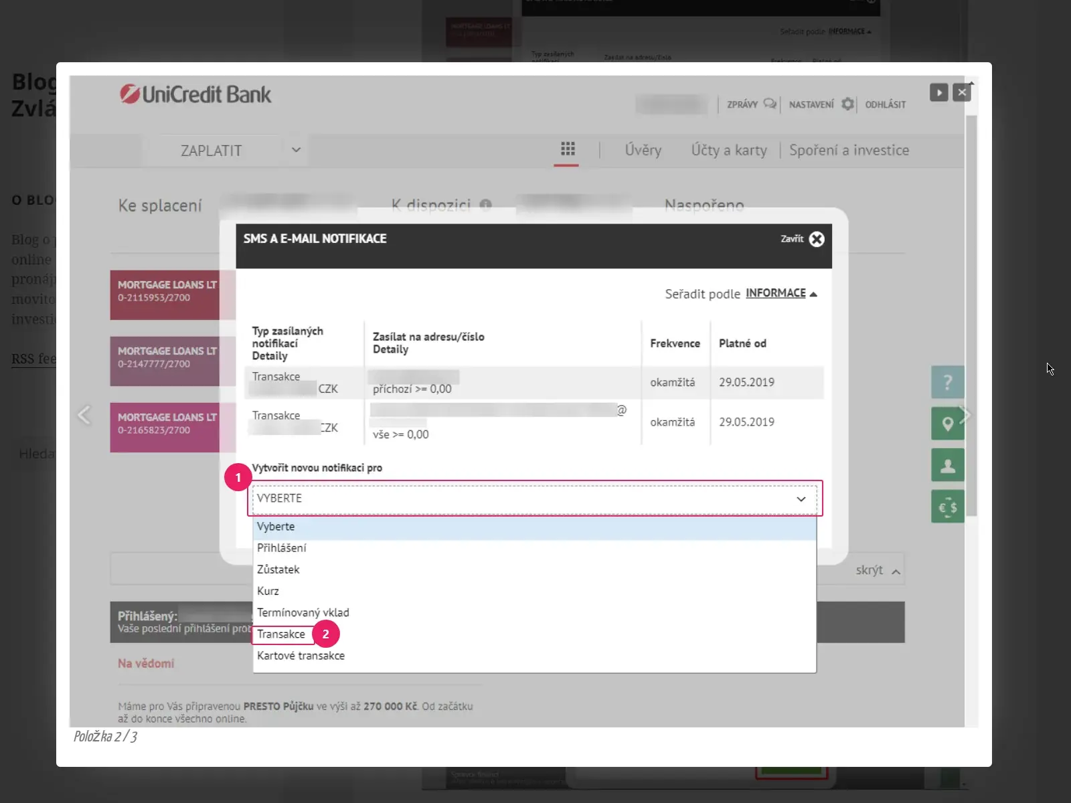
Task: Switch to the Účty a karty tab
Action: coord(729,150)
